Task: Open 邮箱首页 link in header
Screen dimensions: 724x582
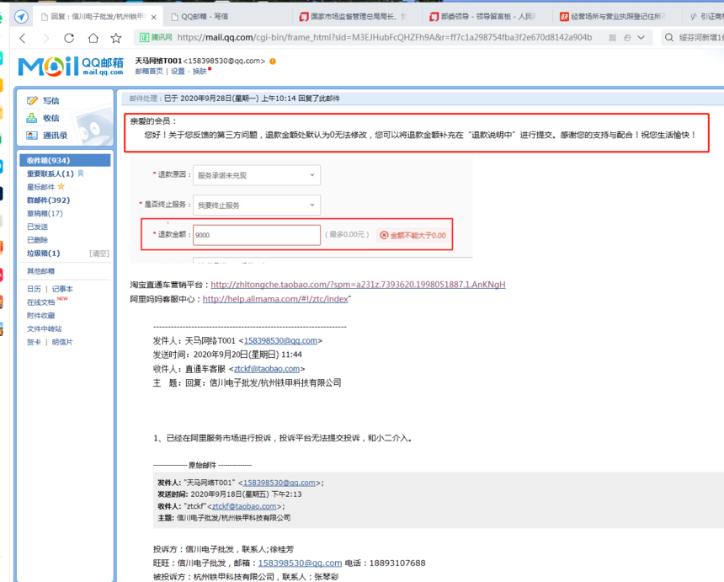Action: tap(149, 71)
